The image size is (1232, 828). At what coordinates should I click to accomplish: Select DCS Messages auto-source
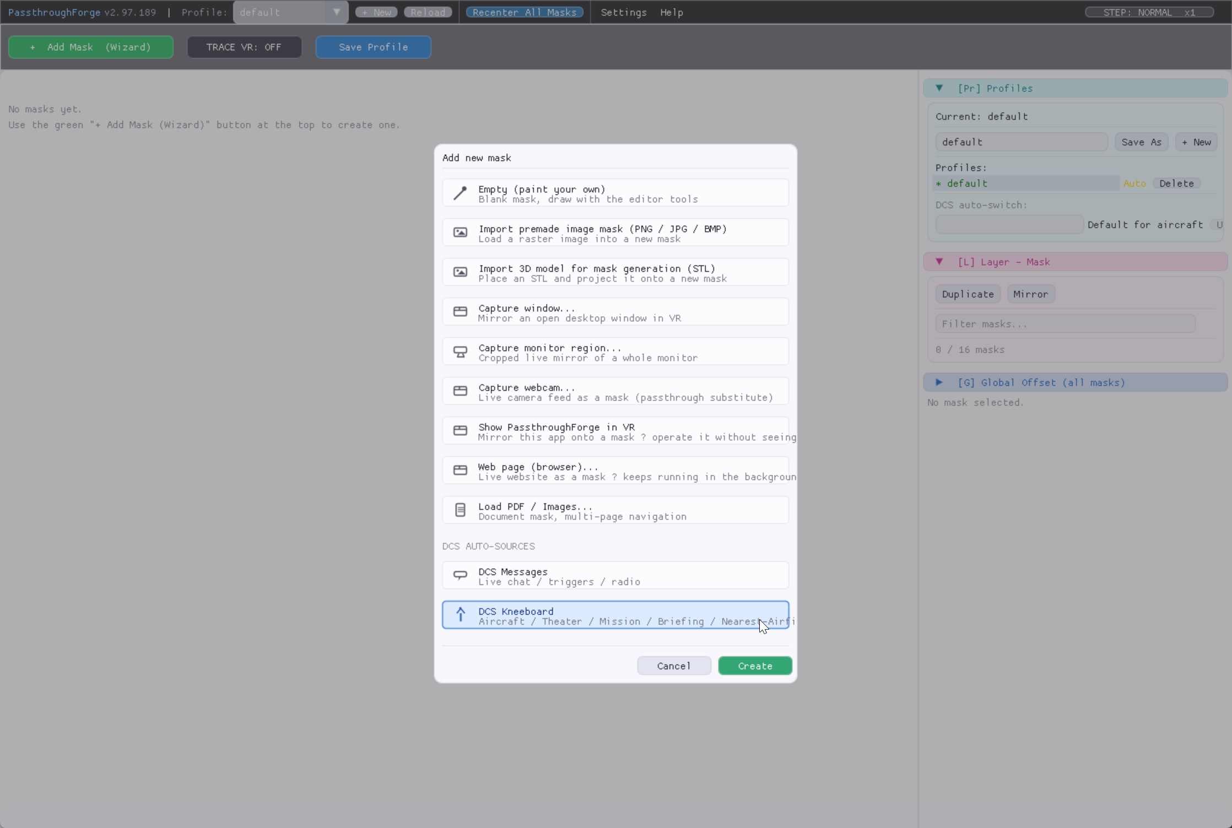coord(615,576)
